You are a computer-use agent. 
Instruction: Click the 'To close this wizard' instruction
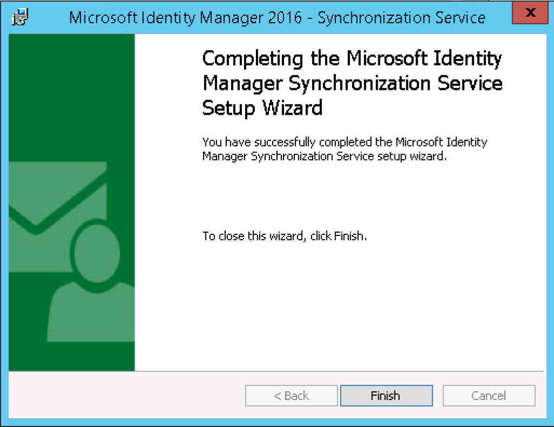click(285, 236)
